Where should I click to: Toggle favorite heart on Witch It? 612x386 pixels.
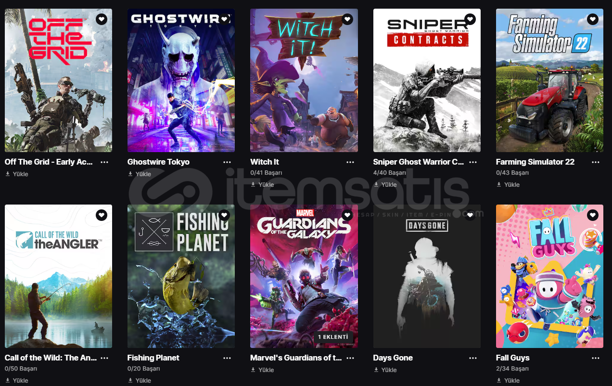[347, 19]
